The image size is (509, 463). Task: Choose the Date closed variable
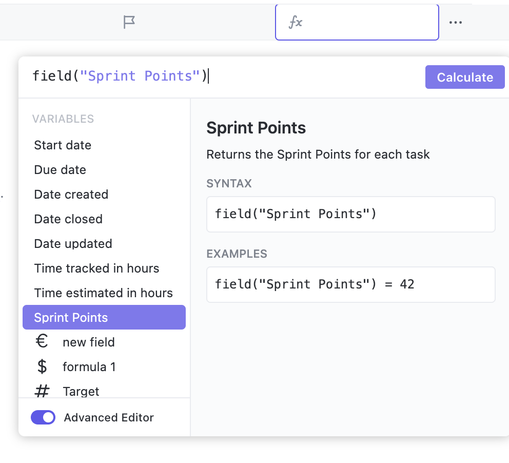(x=68, y=219)
